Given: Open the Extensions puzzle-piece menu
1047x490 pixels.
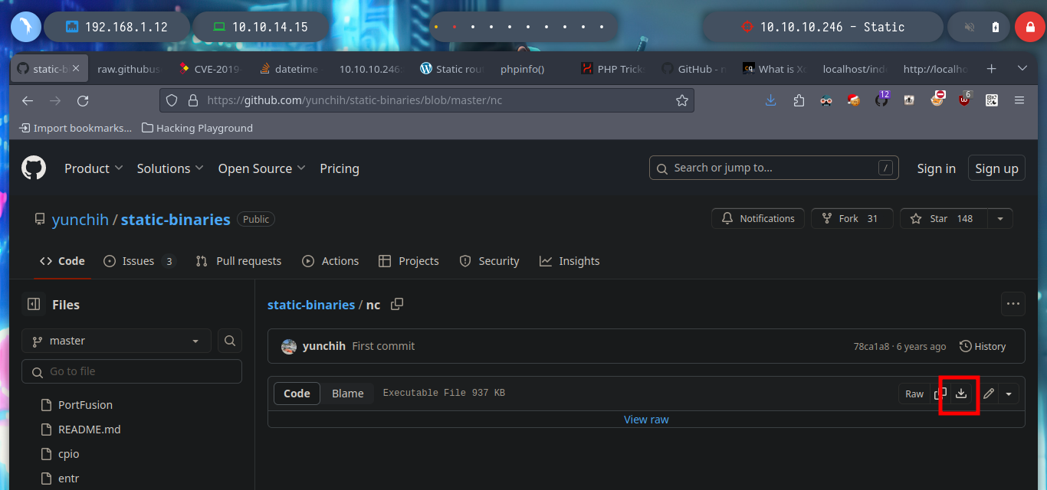Looking at the screenshot, I should 799,100.
